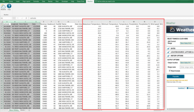The width and height of the screenshot is (194, 112).
Task: Select column H header
Action: coord(68,22)
